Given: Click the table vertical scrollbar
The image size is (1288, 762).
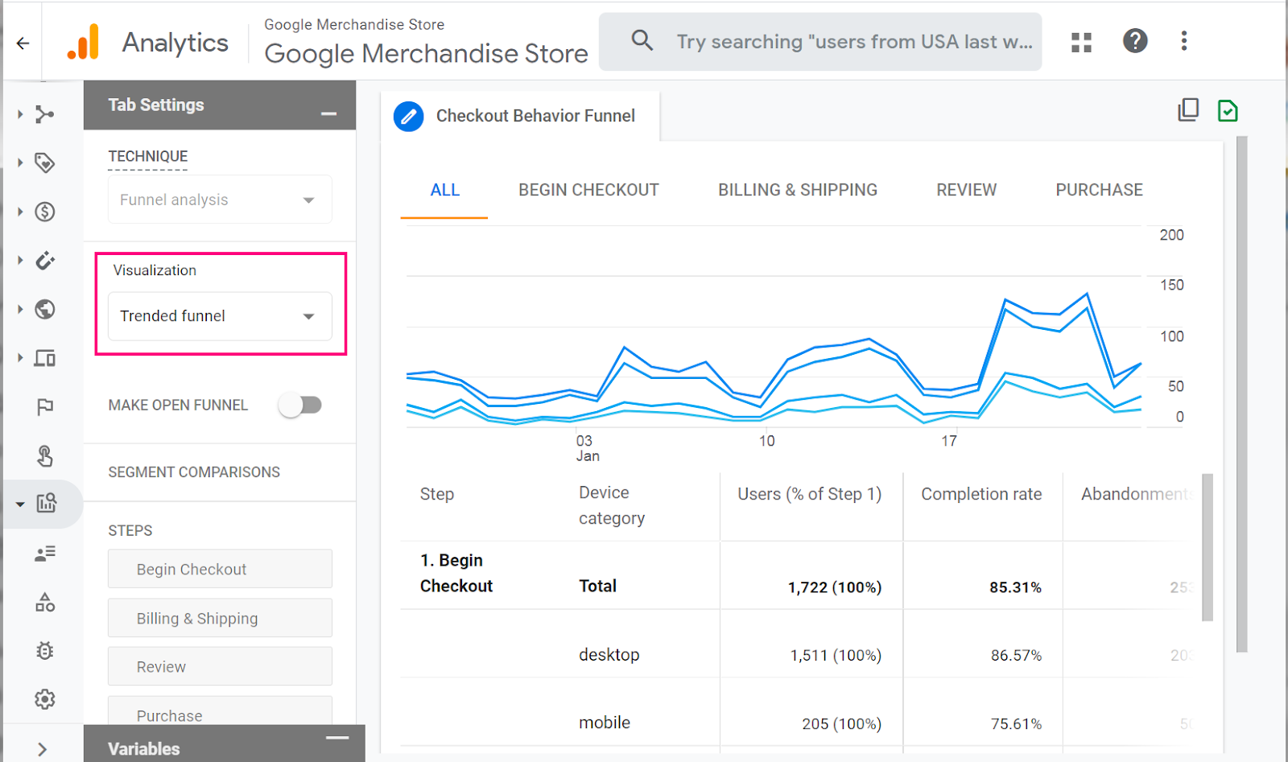Looking at the screenshot, I should [x=1207, y=547].
